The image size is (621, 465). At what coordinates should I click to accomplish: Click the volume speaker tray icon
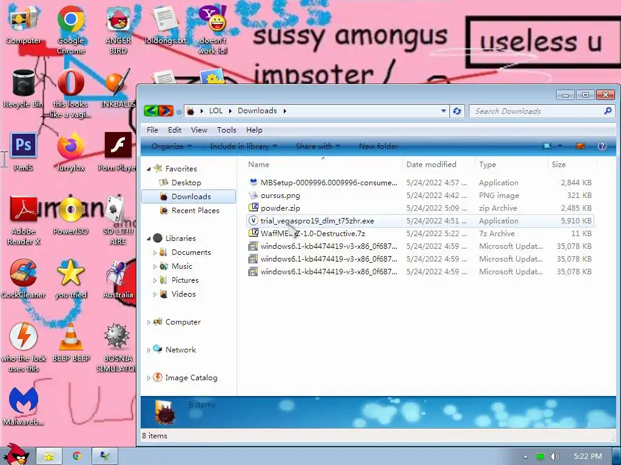[x=554, y=457]
